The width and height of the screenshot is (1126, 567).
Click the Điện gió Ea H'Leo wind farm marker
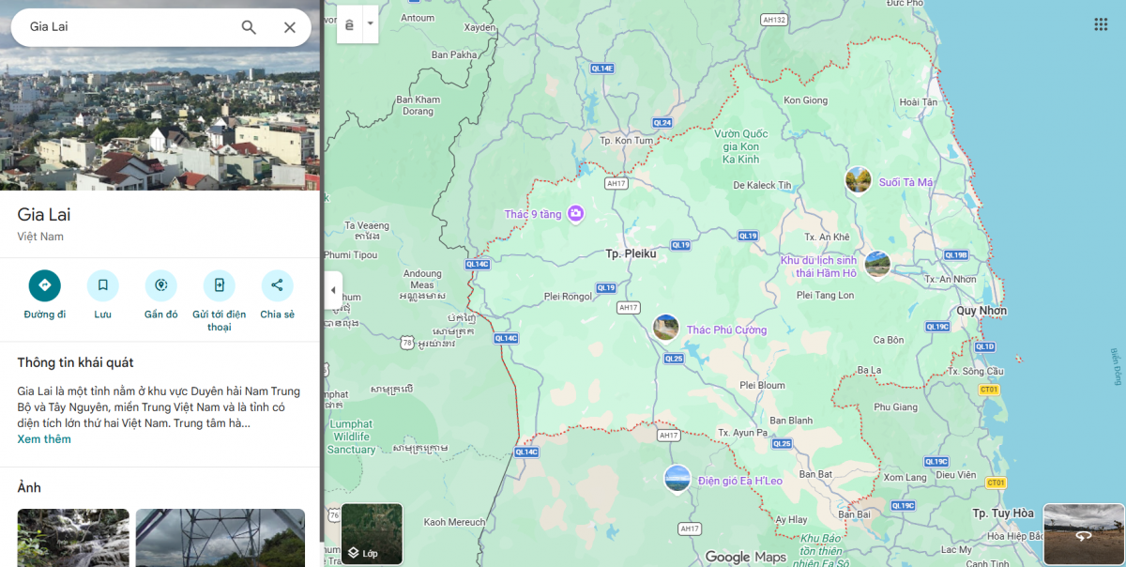[677, 479]
